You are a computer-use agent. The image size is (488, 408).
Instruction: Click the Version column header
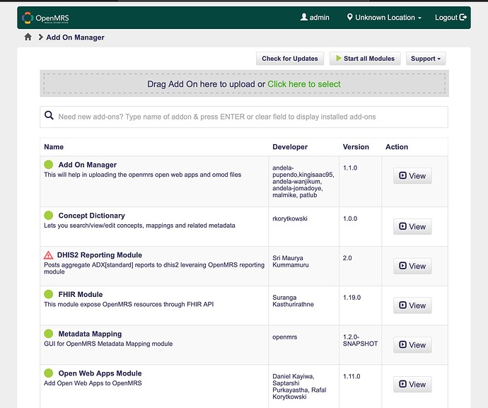coord(356,147)
